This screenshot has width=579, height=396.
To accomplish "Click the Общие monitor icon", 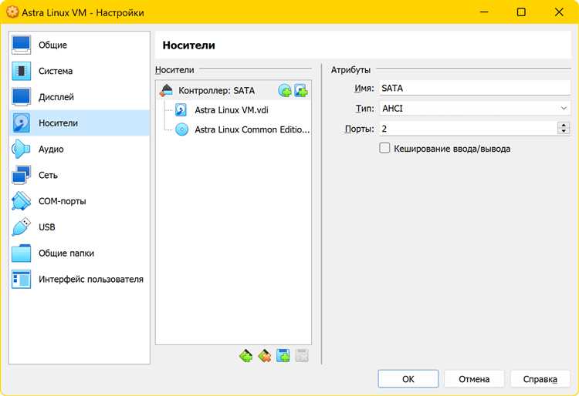I will point(21,45).
